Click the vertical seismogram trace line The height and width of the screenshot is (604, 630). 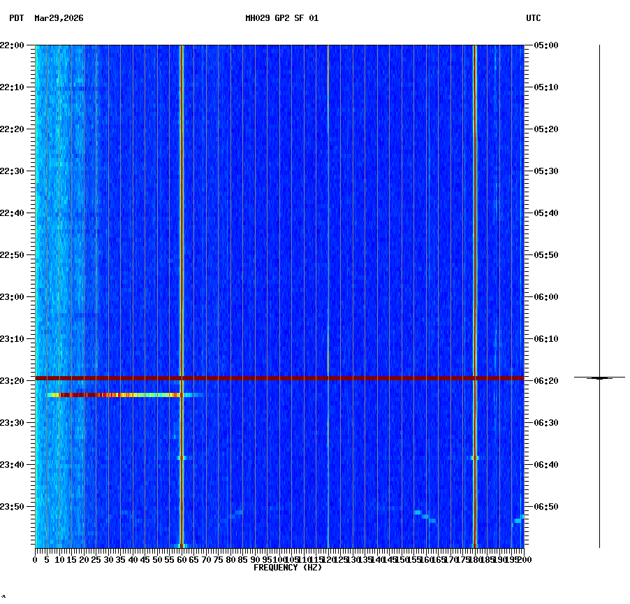[599, 210]
